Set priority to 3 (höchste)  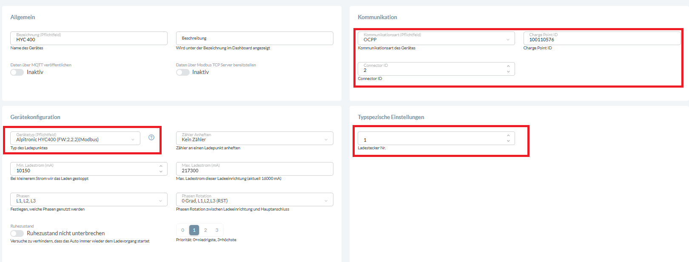tap(217, 230)
